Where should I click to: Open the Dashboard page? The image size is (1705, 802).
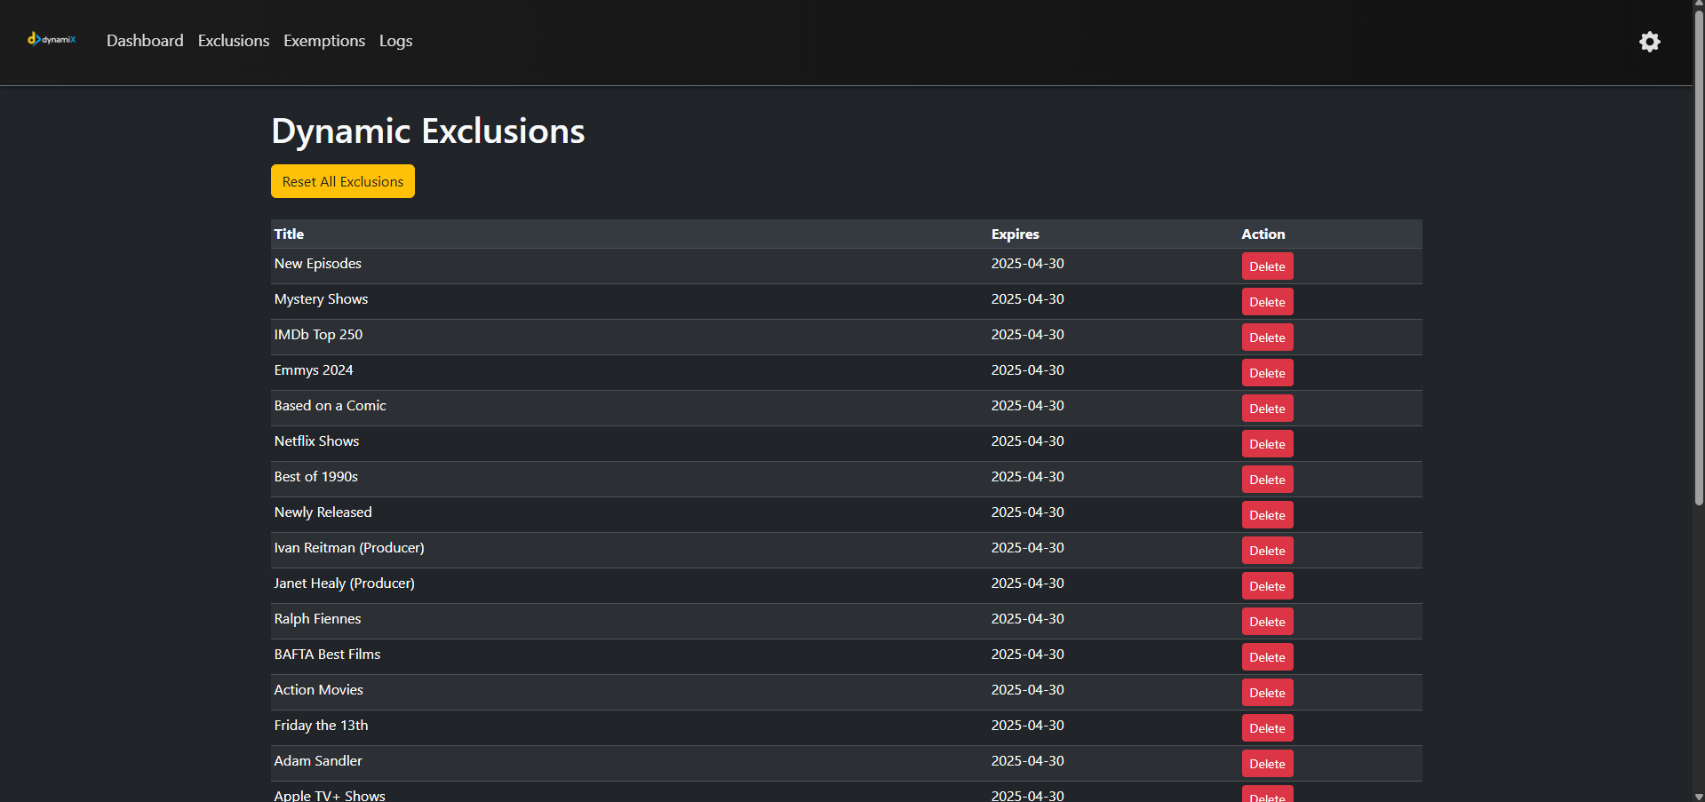[145, 41]
